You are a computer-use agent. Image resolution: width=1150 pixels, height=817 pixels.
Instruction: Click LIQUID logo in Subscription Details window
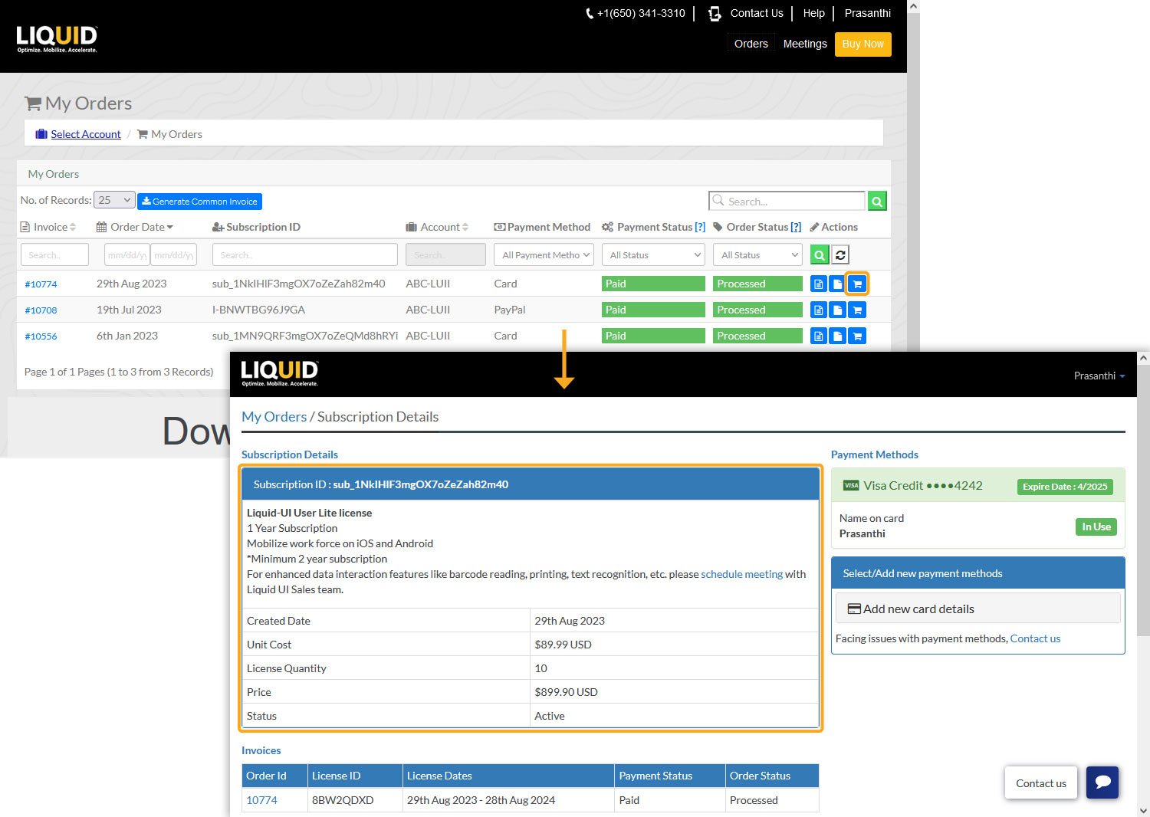pyautogui.click(x=280, y=373)
